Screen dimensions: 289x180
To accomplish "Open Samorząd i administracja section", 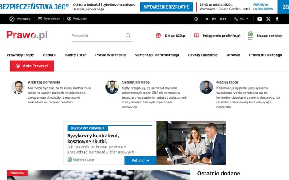I will click(157, 55).
